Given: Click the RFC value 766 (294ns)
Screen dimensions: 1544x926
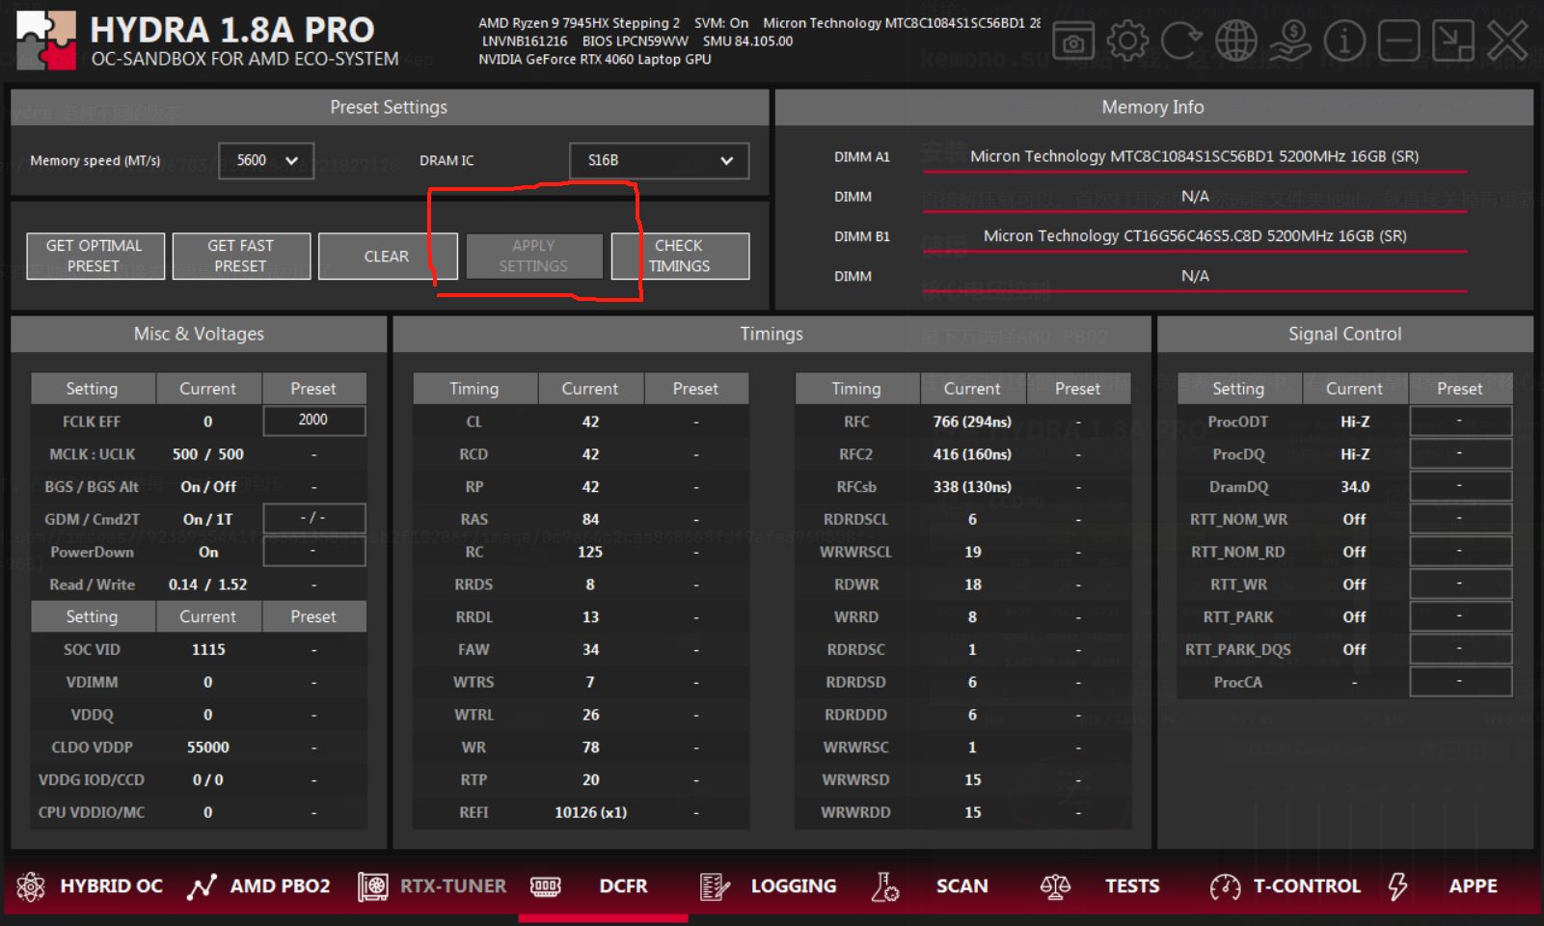Looking at the screenshot, I should (x=972, y=422).
